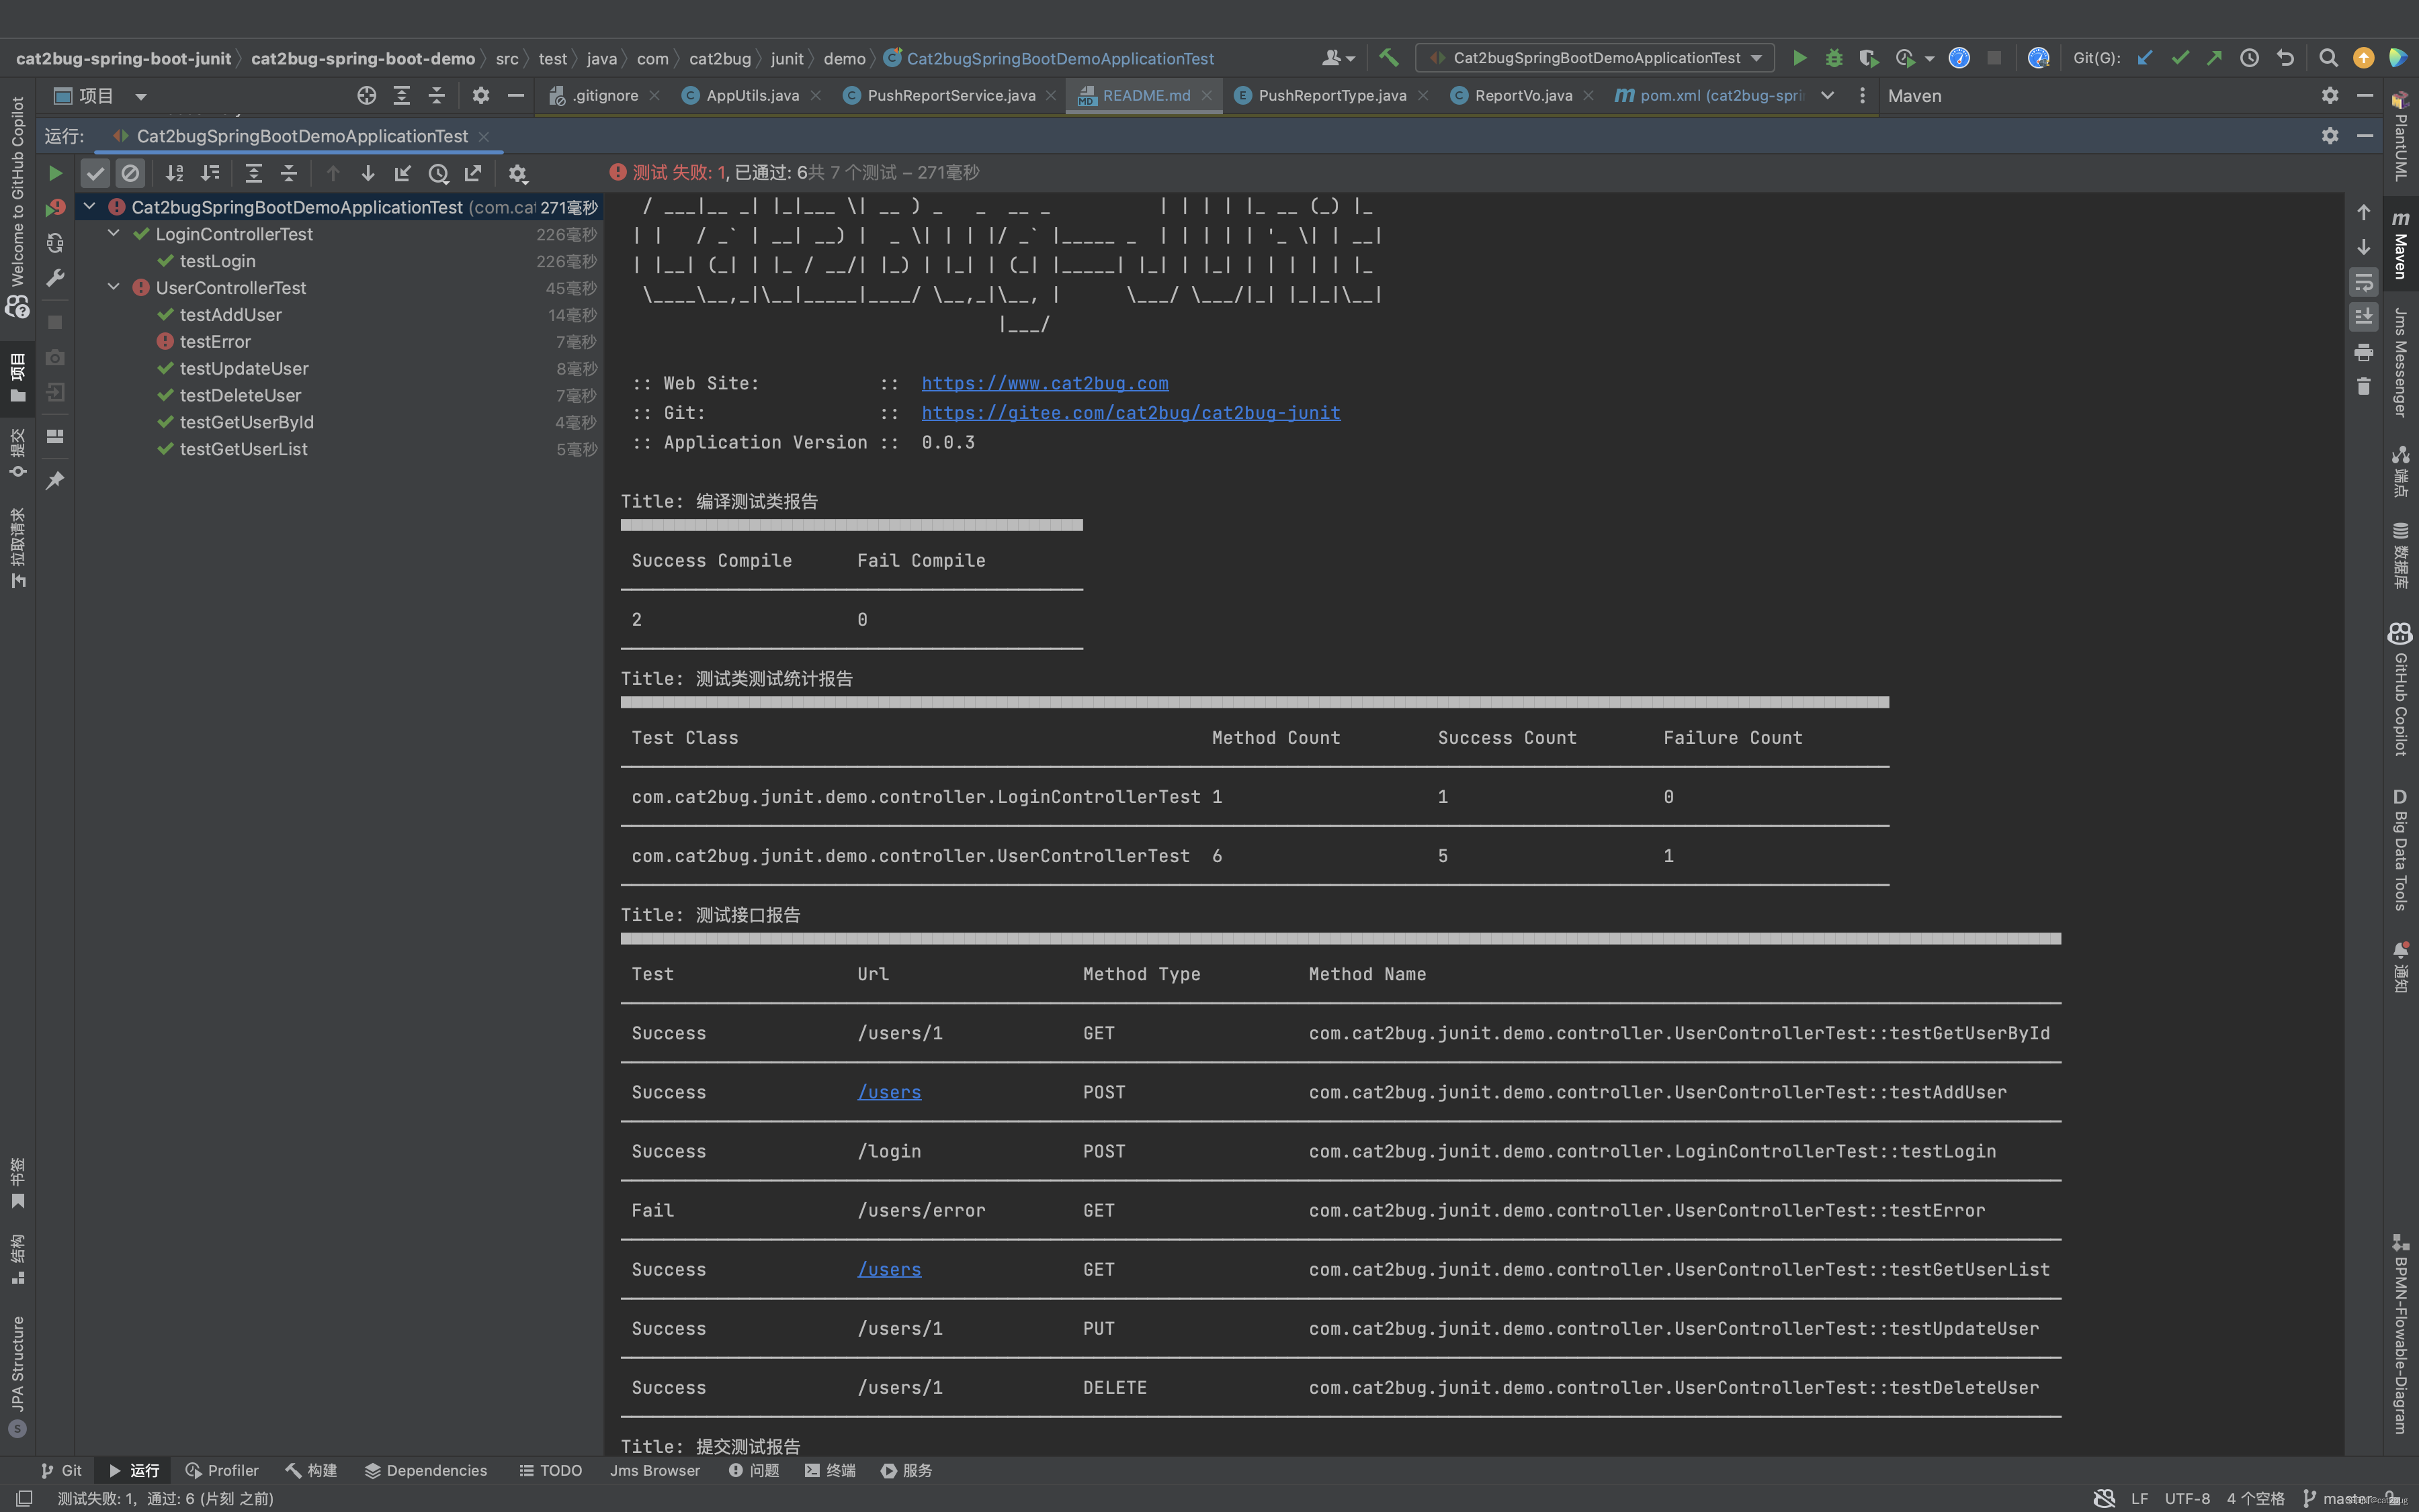Collapse UserControllerTest tree node
This screenshot has width=2419, height=1512.
[x=114, y=287]
